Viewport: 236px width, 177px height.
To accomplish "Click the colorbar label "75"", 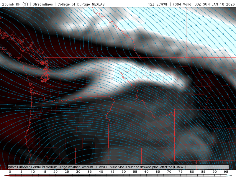I will [181, 172].
